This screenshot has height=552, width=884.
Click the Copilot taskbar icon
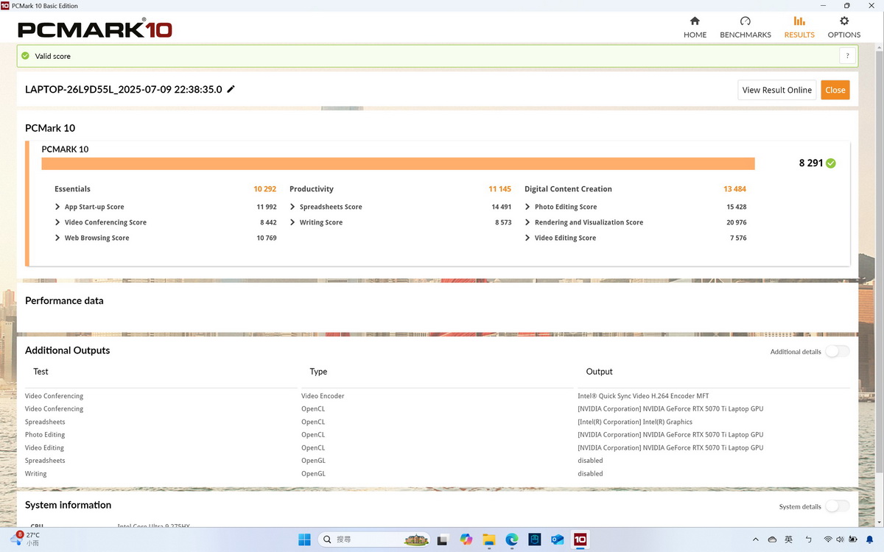click(466, 539)
